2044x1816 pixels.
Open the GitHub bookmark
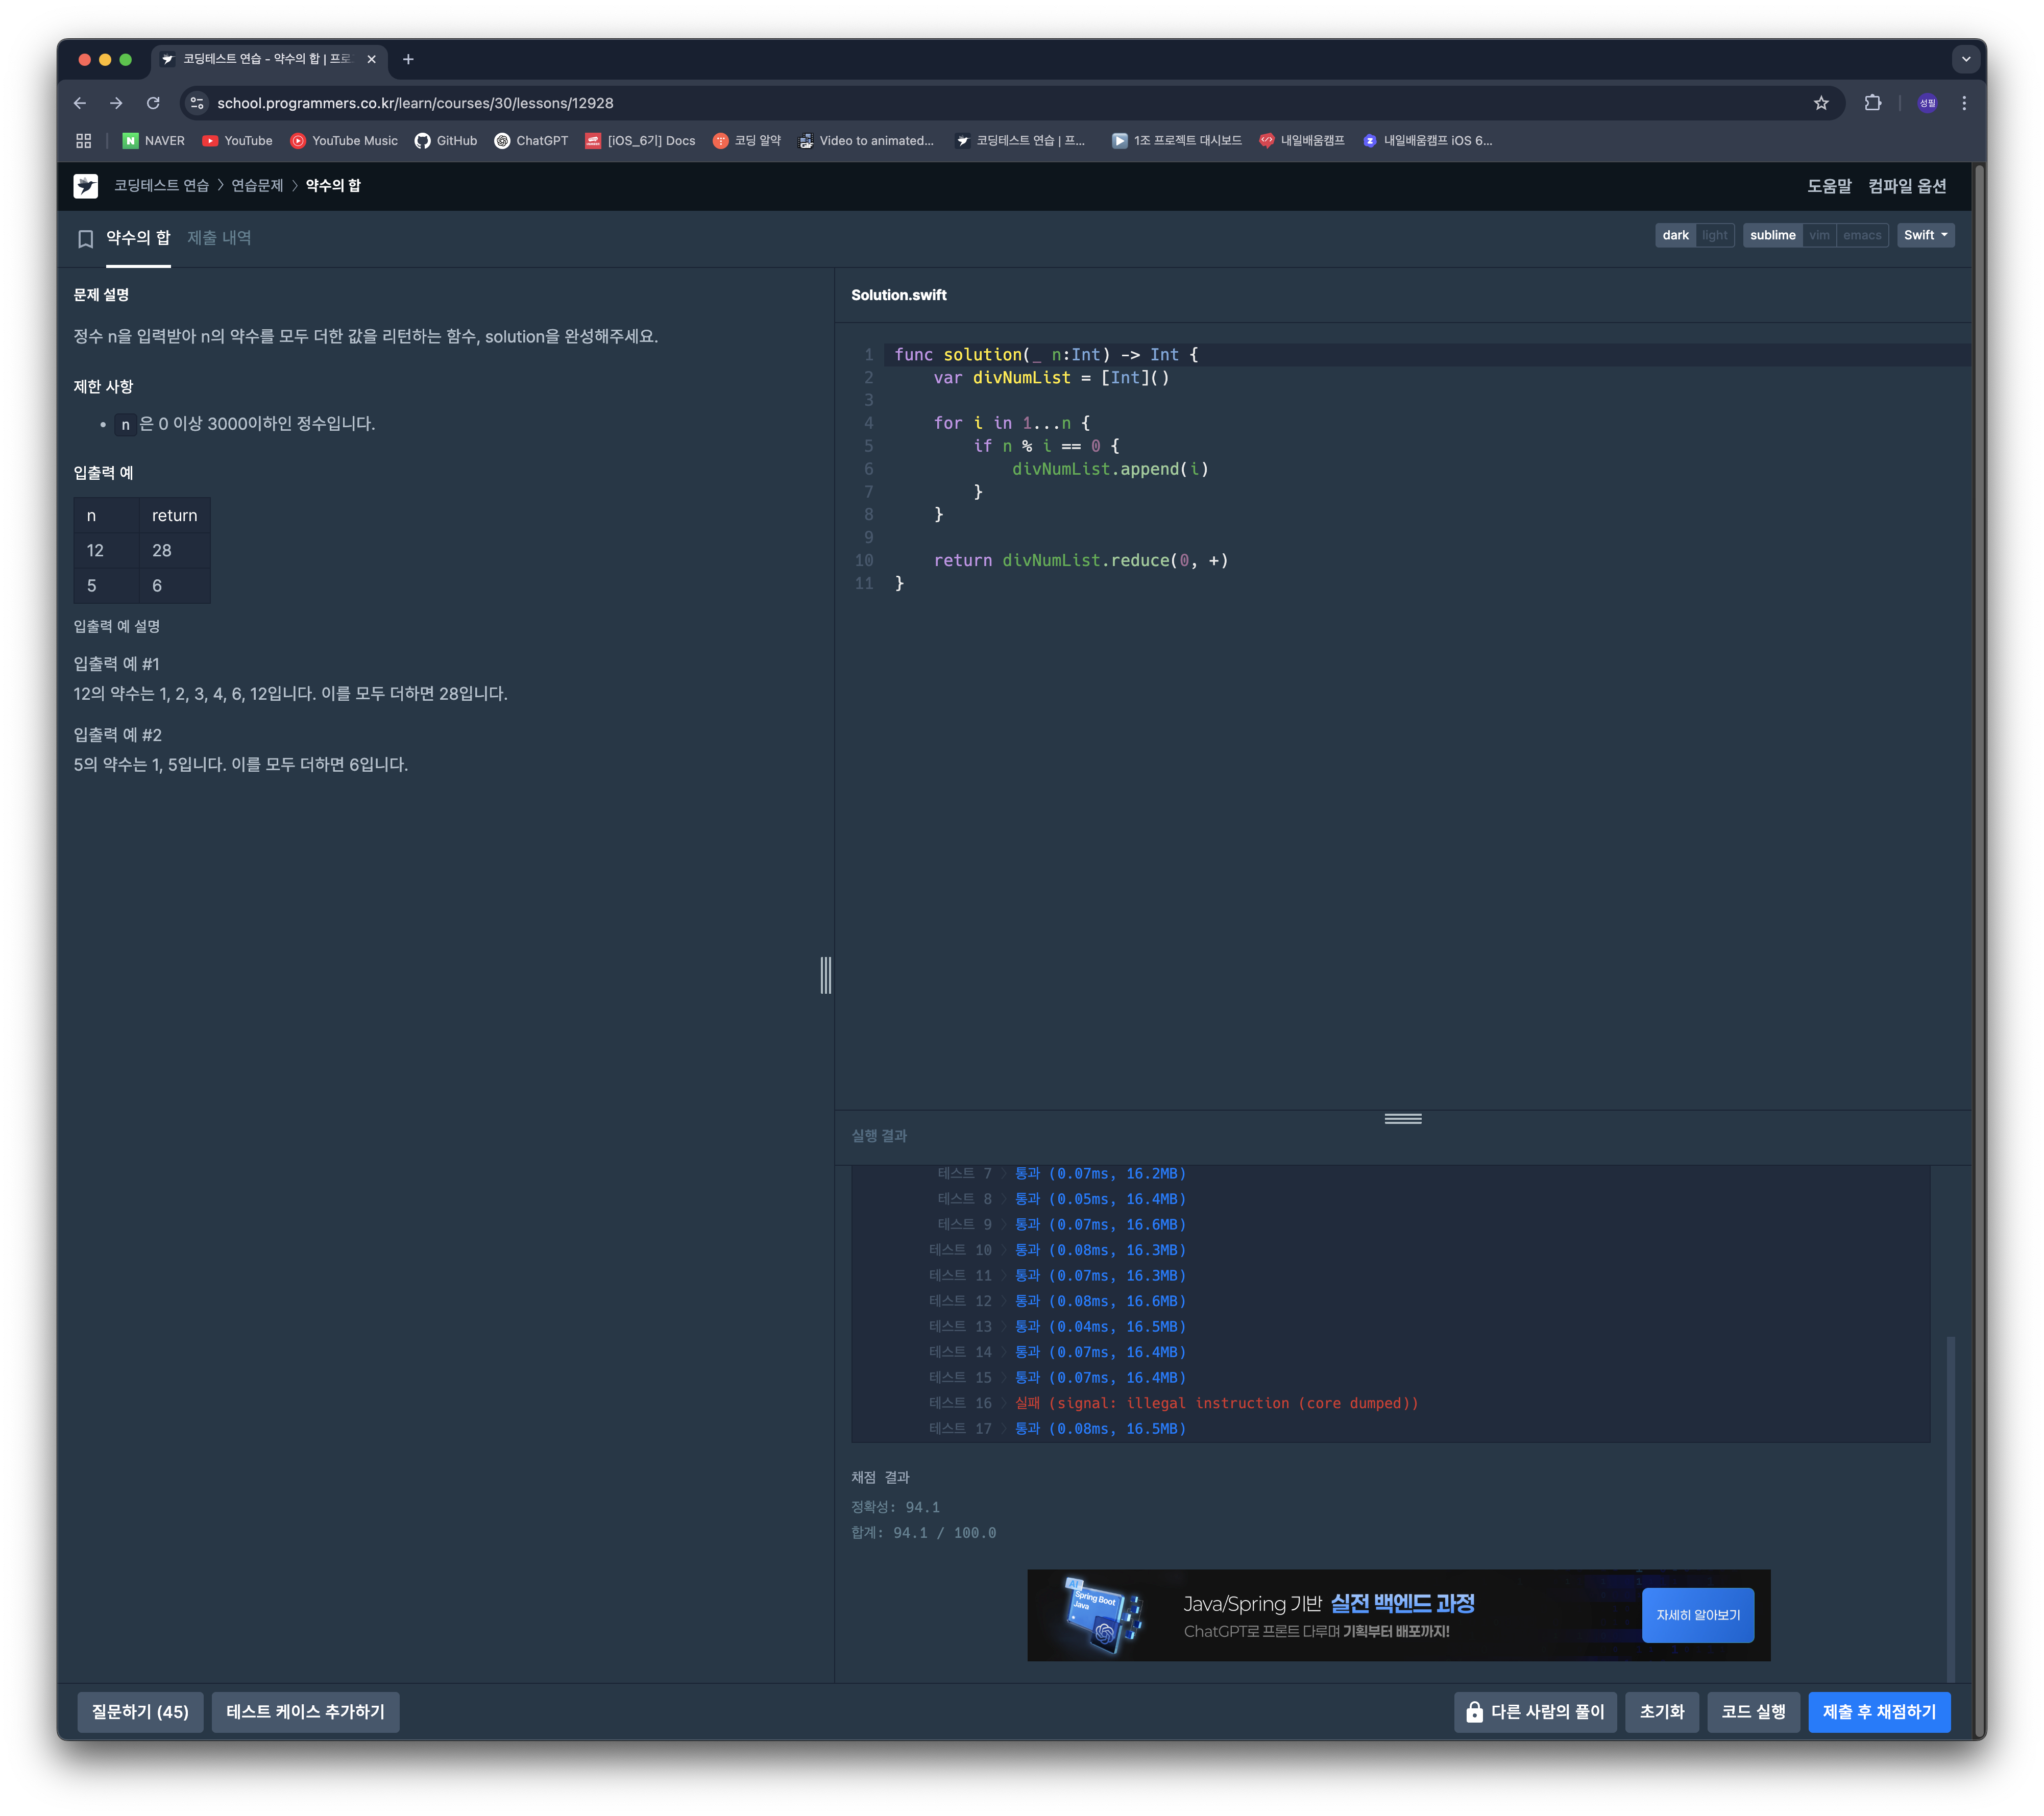click(446, 141)
